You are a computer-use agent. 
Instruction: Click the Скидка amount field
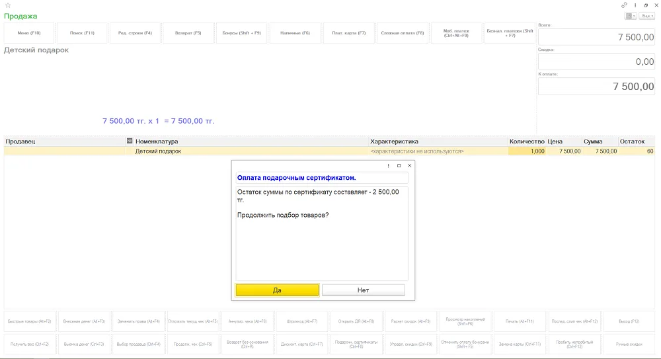pyautogui.click(x=596, y=61)
